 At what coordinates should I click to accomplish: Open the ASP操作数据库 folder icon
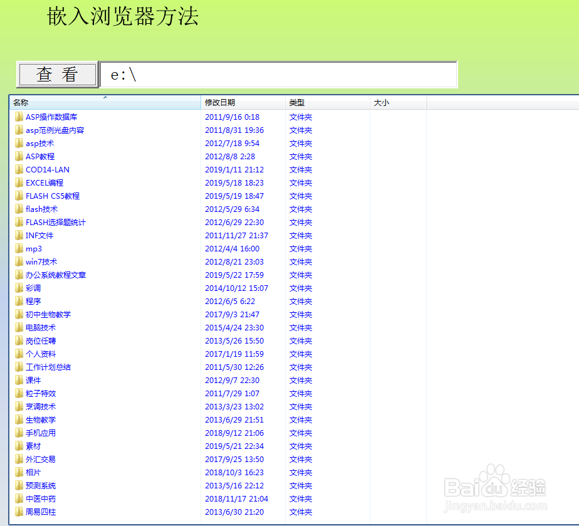[x=19, y=117]
